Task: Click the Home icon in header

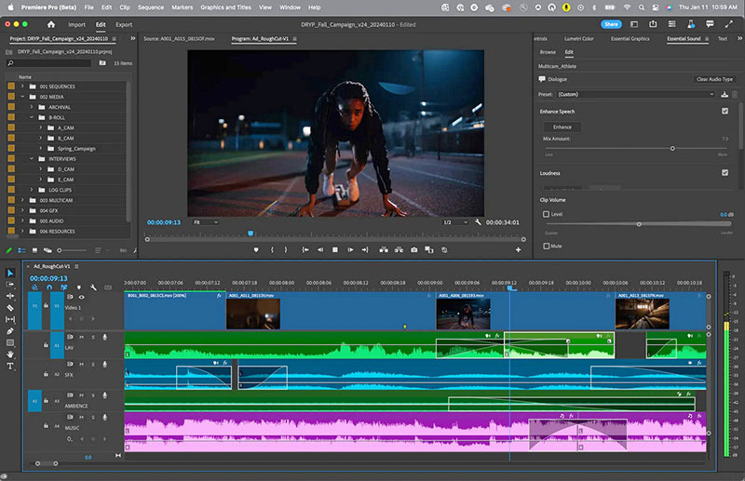Action: click(50, 24)
